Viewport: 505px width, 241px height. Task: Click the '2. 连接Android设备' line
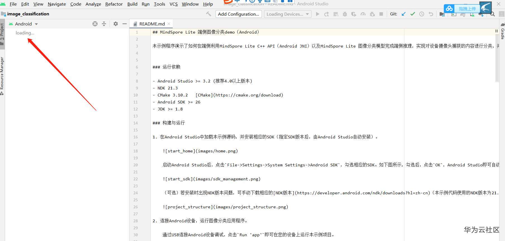[200, 221]
